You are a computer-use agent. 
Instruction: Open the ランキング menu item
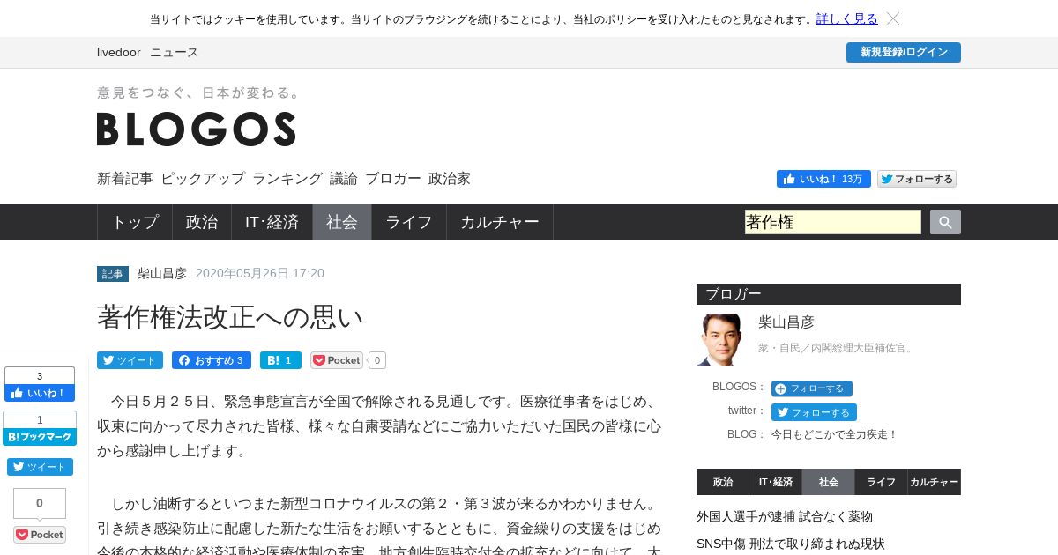[x=287, y=179]
